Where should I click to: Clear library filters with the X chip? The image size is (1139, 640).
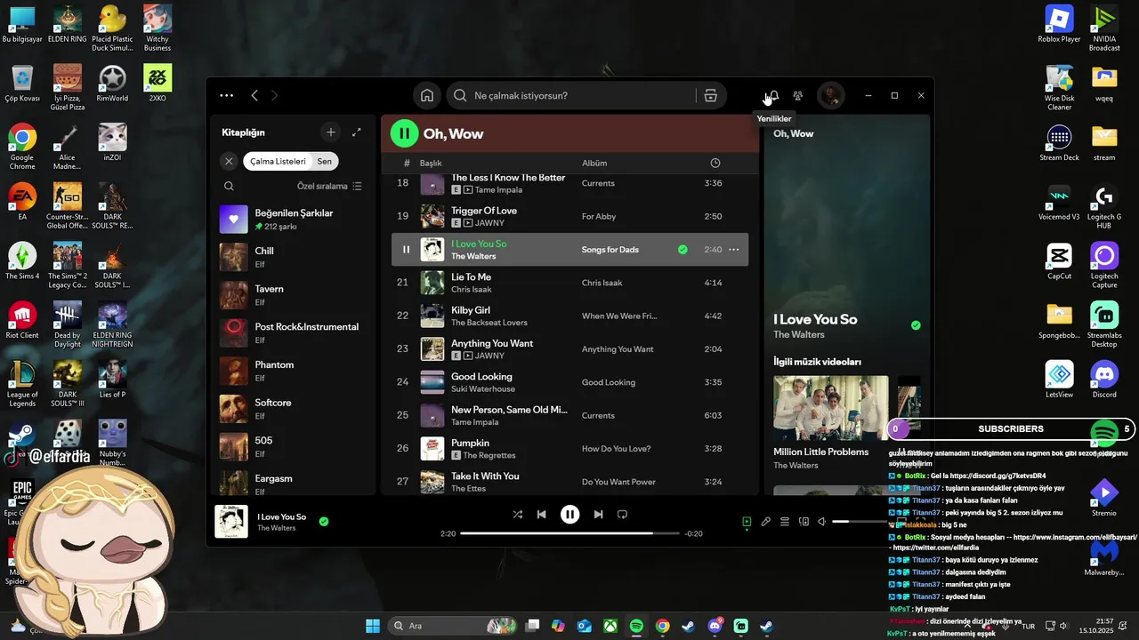pyautogui.click(x=229, y=162)
